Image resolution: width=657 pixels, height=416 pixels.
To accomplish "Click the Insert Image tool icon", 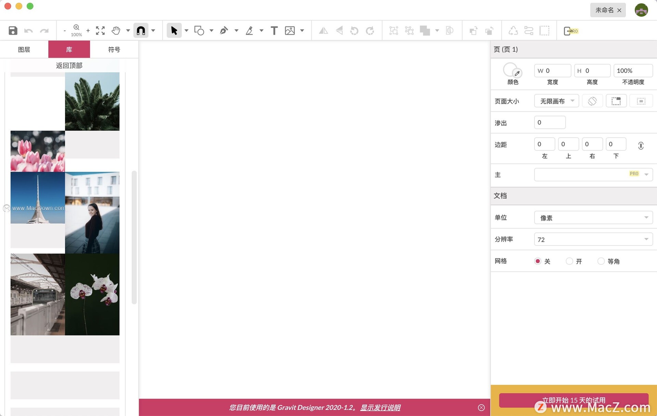I will (290, 30).
